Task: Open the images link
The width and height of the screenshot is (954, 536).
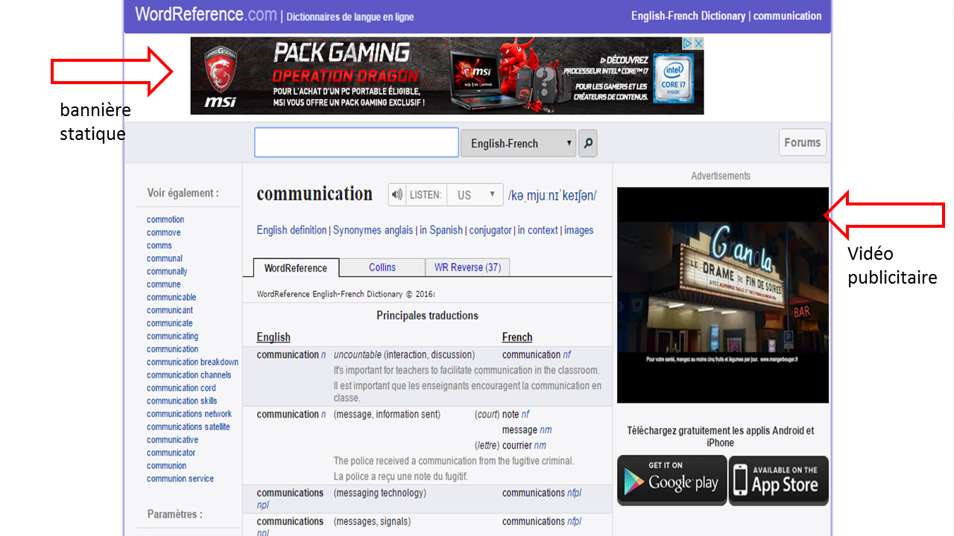Action: point(579,230)
